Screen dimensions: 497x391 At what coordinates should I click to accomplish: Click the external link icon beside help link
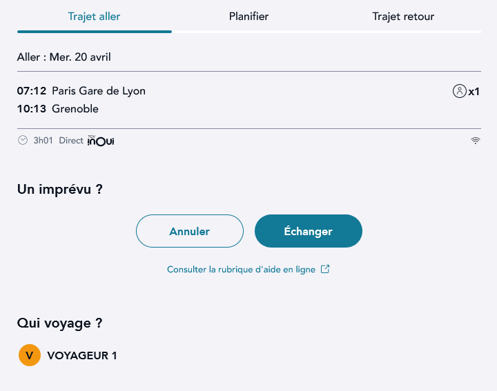click(325, 270)
